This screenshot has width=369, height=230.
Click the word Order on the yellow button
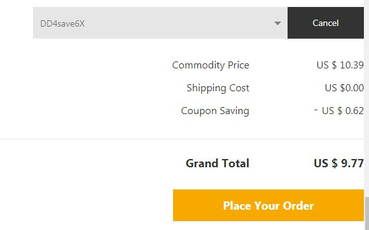[x=298, y=206]
